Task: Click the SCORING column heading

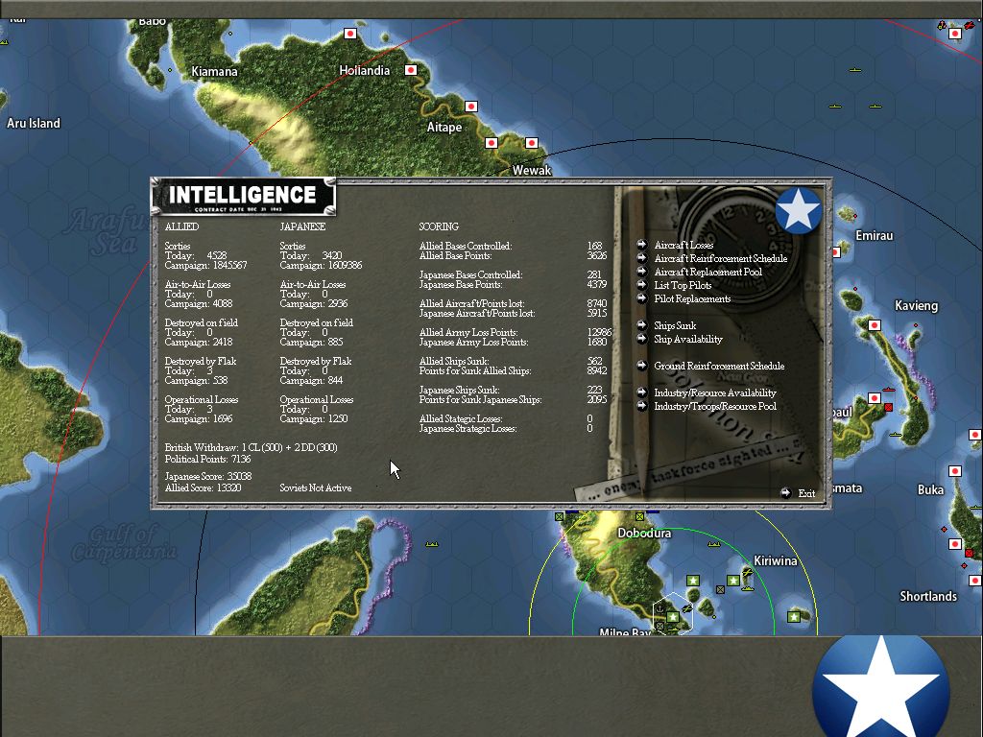Action: tap(439, 226)
